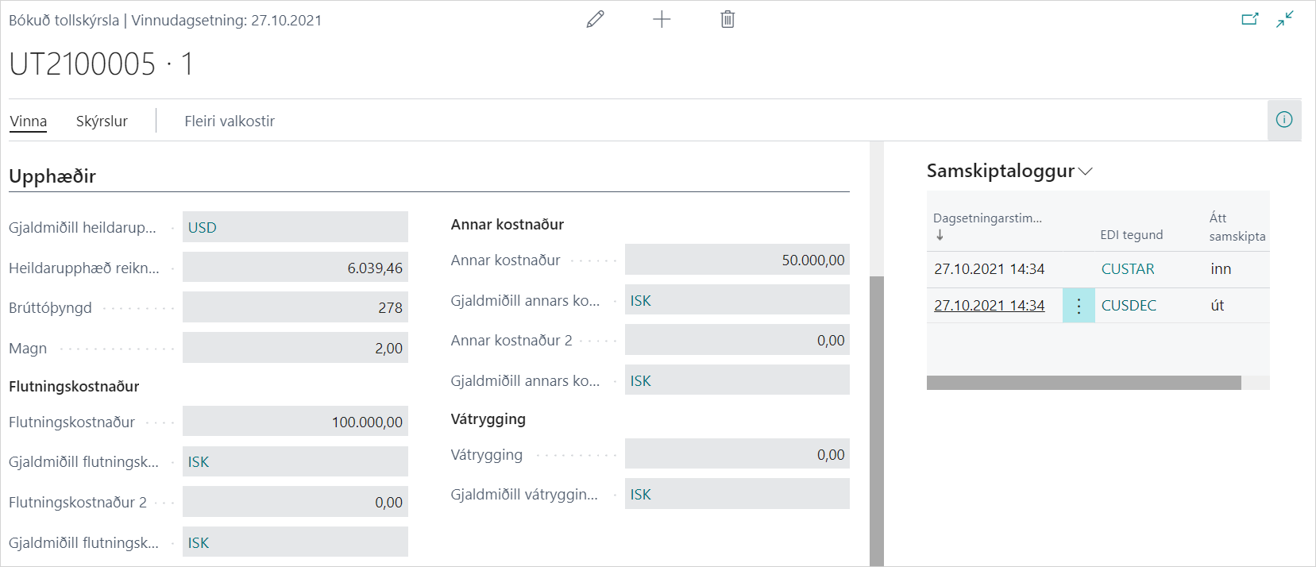
Task: Select the Flutningskostnaður field showing 100.000,00
Action: coord(295,422)
